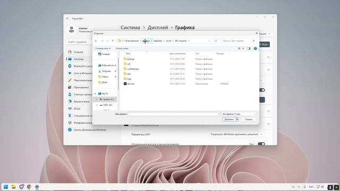This screenshot has height=191, width=340.
Task: Change the file view layout icon
Action: coord(239,48)
